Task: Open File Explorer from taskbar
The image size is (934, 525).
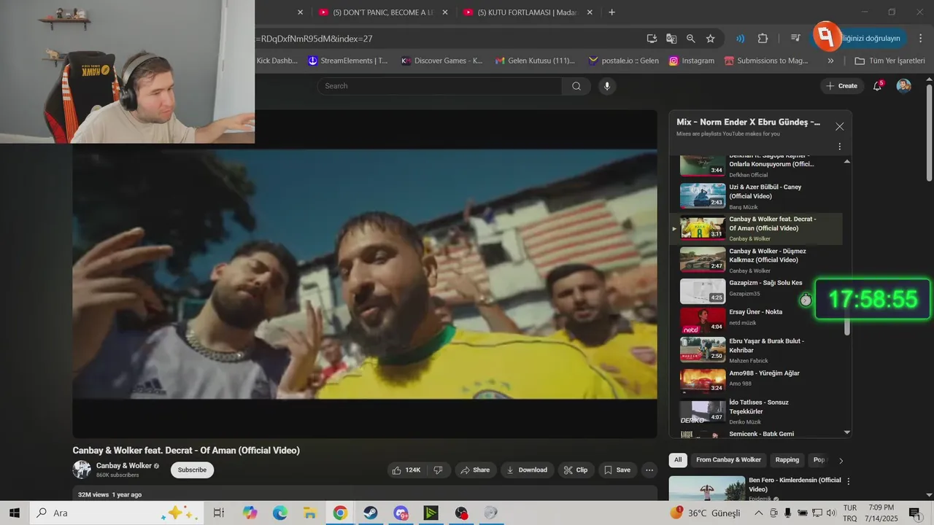Action: pos(310,513)
